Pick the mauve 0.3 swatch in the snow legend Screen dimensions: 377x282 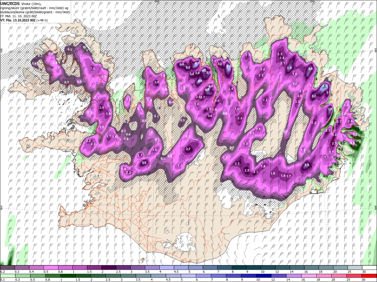point(22,268)
